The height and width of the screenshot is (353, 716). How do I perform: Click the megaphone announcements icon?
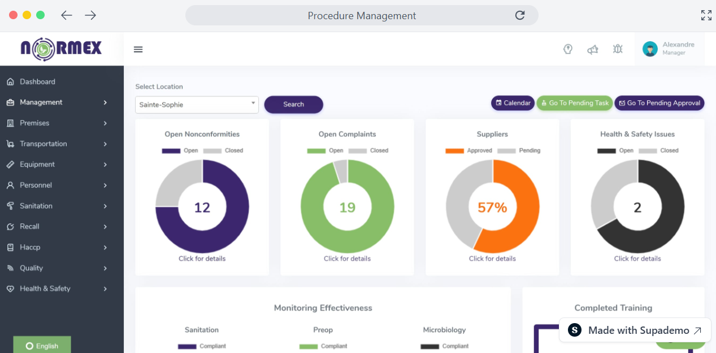593,50
